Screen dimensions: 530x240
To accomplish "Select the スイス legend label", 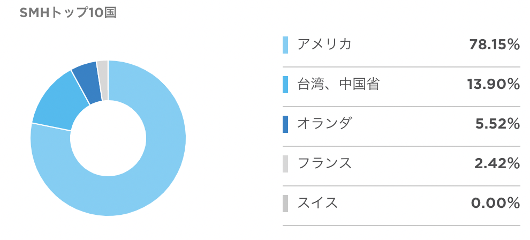I will pos(317,203).
